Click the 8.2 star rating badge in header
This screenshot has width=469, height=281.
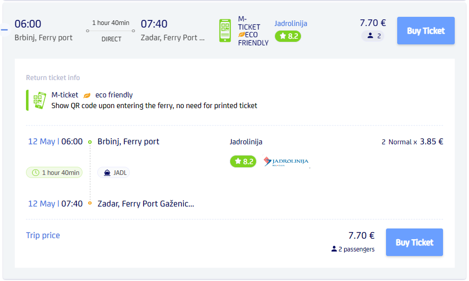[x=288, y=36]
